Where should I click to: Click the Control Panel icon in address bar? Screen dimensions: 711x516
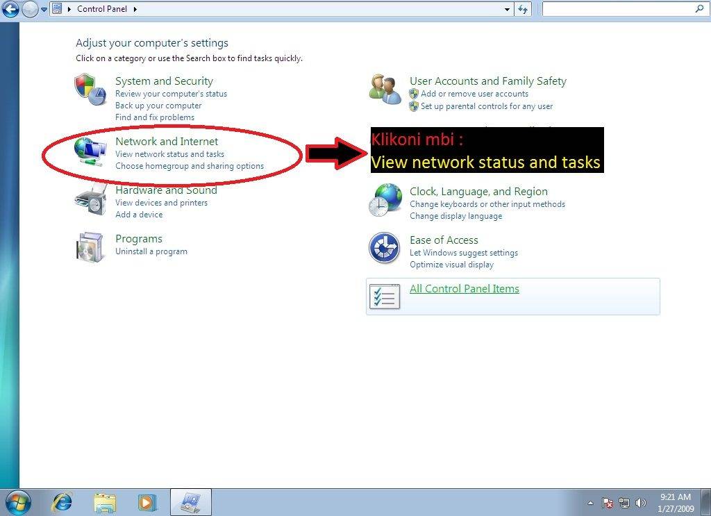57,8
